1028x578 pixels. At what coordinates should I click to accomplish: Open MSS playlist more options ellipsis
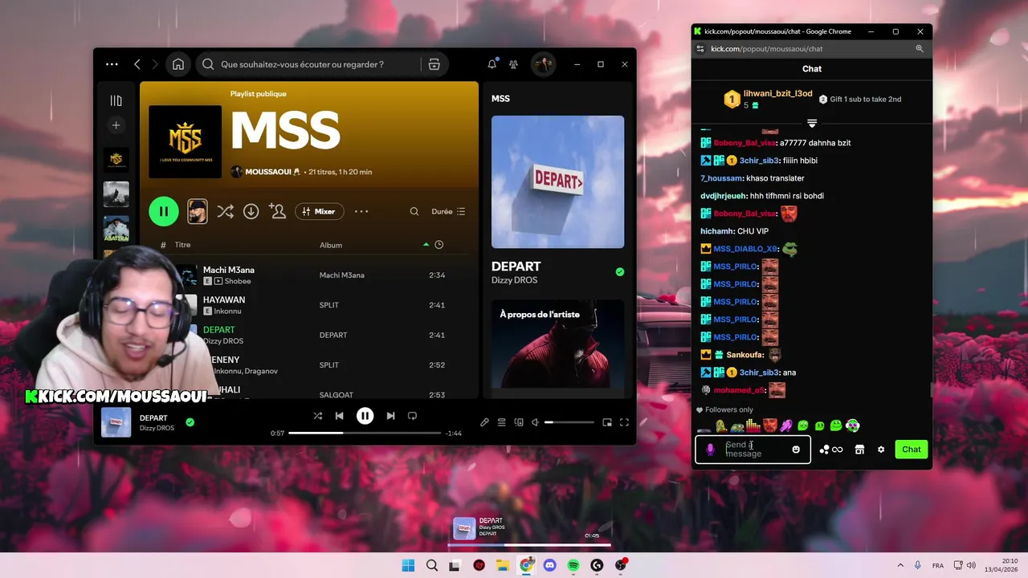[x=361, y=212]
